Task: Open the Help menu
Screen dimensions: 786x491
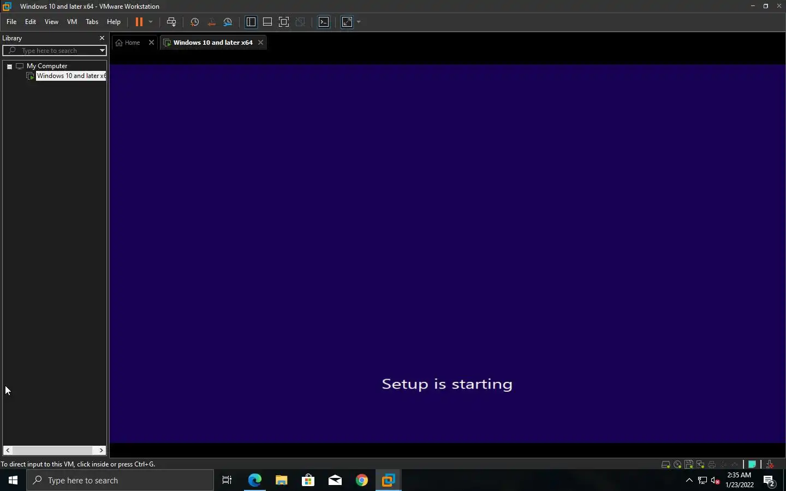Action: [114, 22]
